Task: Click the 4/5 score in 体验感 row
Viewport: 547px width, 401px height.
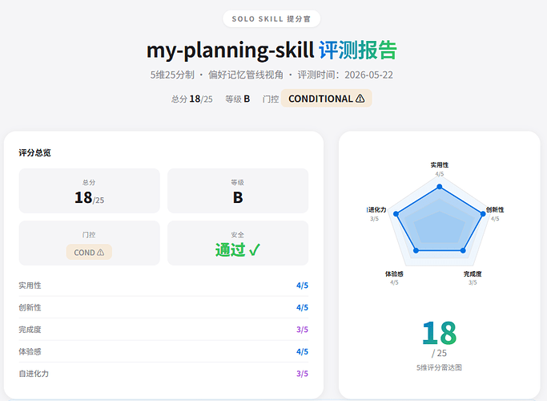Action: pos(302,351)
